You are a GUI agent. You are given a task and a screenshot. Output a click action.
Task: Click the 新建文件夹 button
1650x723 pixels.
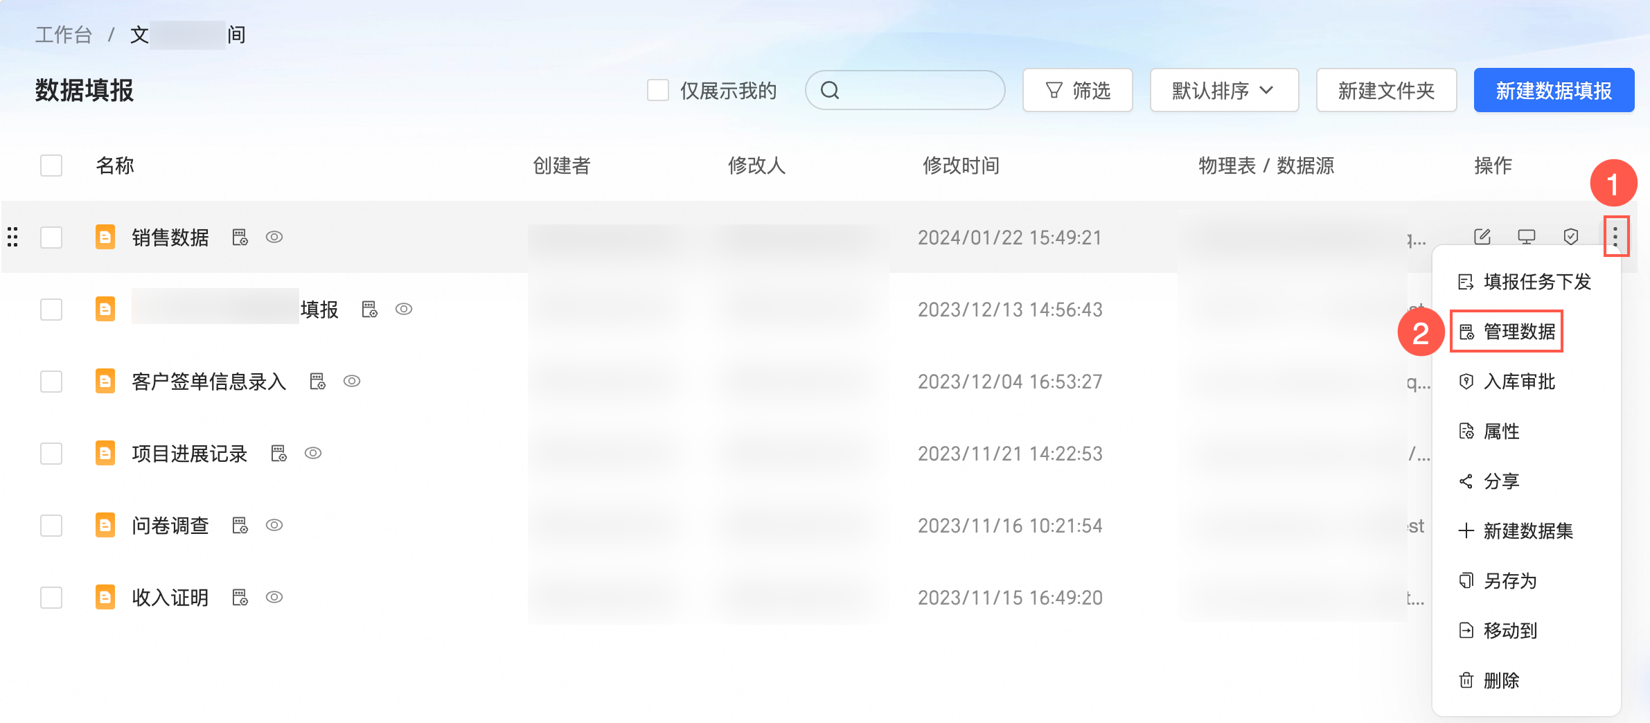point(1386,90)
